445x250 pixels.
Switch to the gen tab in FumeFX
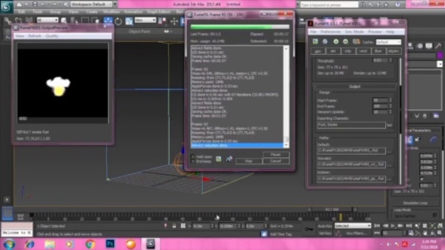pyautogui.click(x=318, y=51)
